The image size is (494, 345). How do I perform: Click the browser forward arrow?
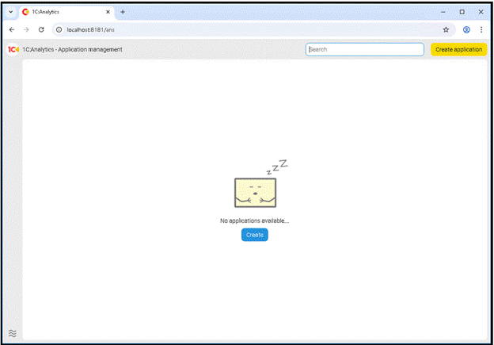pyautogui.click(x=26, y=29)
